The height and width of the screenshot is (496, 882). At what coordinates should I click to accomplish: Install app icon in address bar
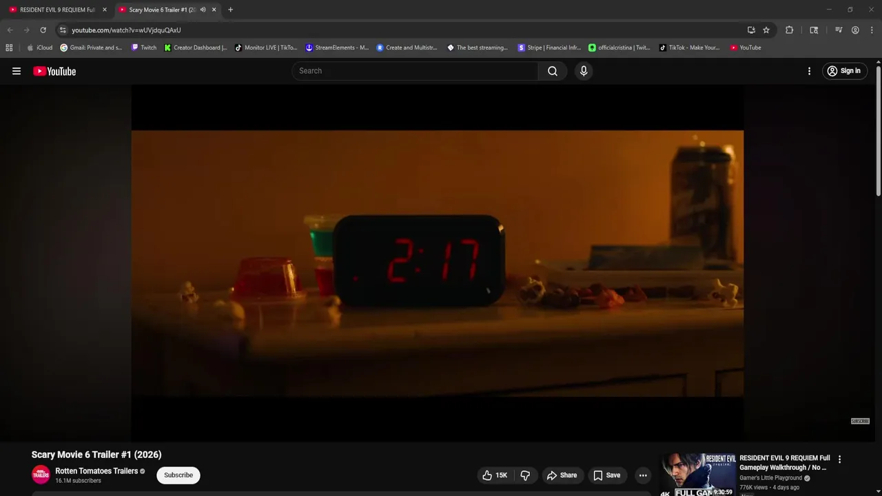click(x=751, y=30)
